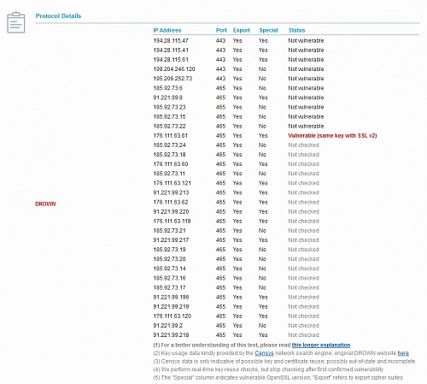Select IP address 176.111.63.60
Screen dimensions: 427x384
(171, 164)
